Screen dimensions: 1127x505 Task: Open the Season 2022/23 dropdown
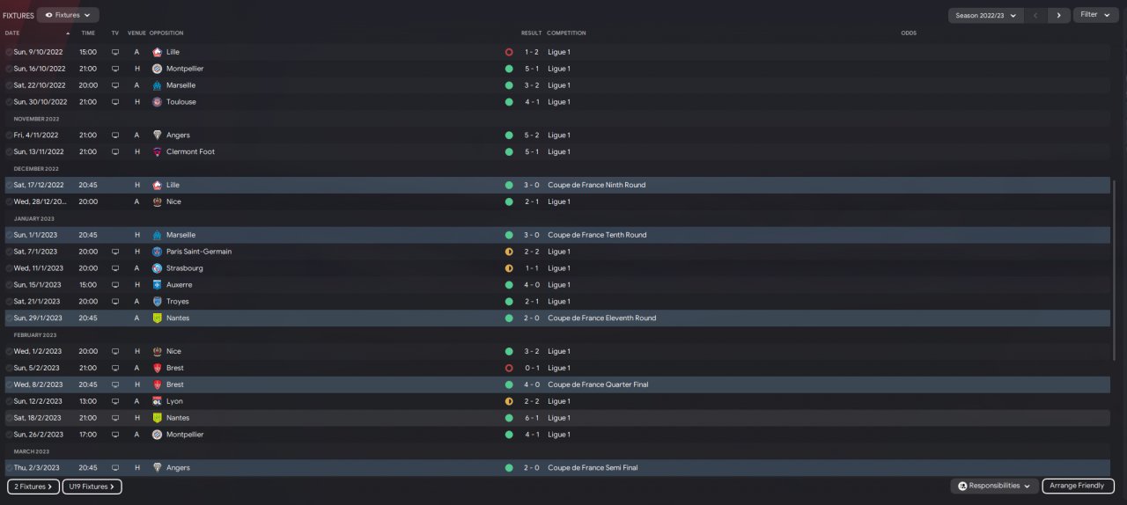985,15
